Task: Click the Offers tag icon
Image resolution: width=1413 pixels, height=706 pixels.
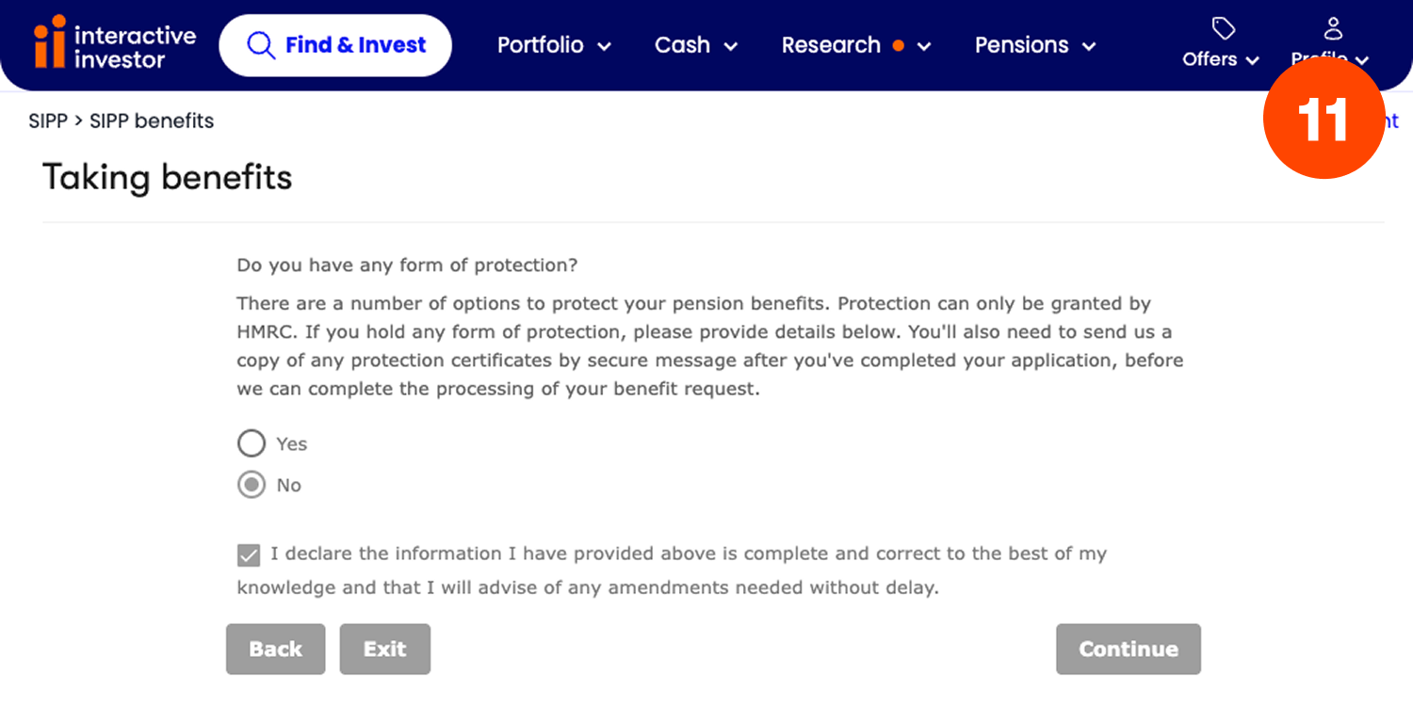Action: point(1223,29)
